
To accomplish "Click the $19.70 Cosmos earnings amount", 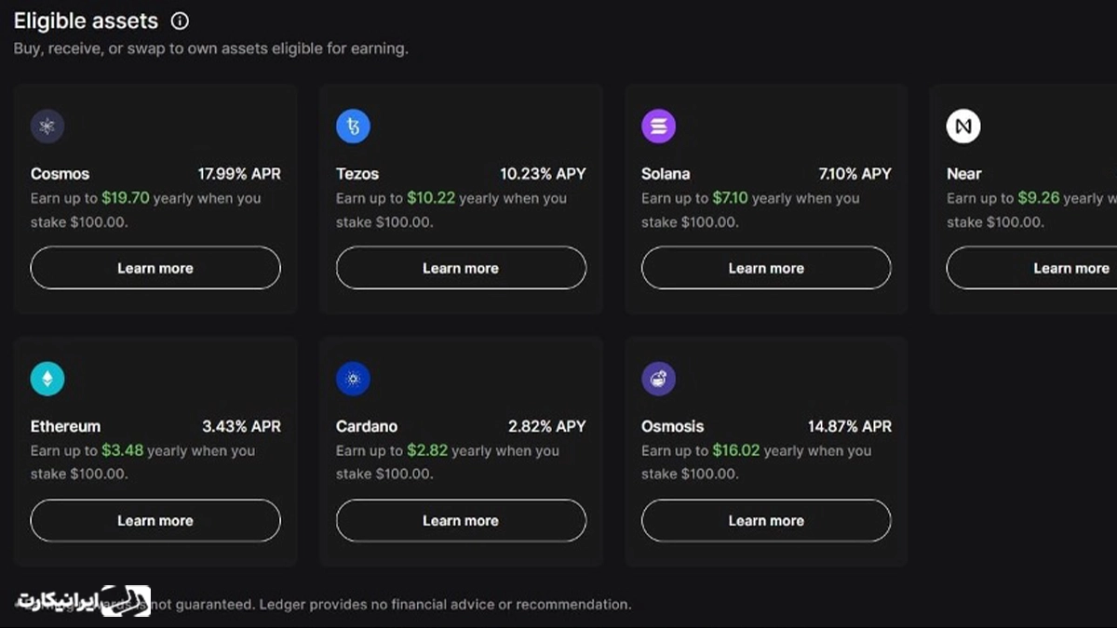I will click(126, 198).
